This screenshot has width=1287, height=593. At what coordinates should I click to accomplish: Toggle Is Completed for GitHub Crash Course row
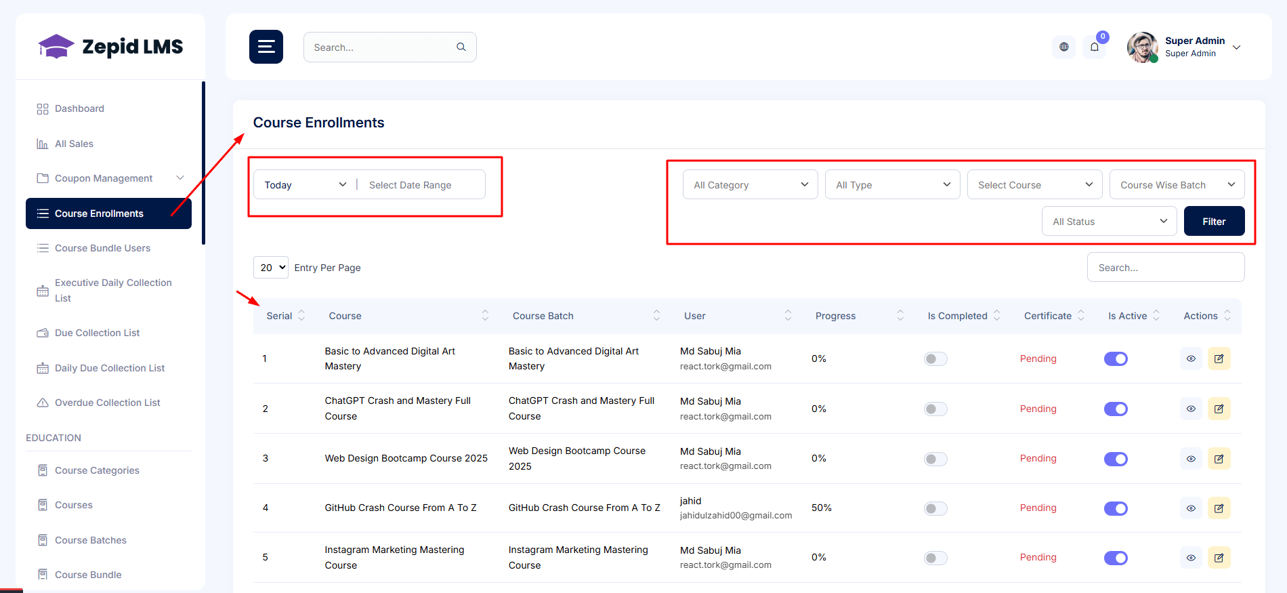pyautogui.click(x=935, y=508)
